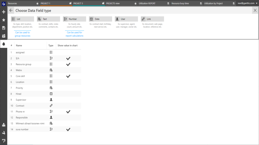
Task: Click the Name column header
Action: click(x=19, y=46)
